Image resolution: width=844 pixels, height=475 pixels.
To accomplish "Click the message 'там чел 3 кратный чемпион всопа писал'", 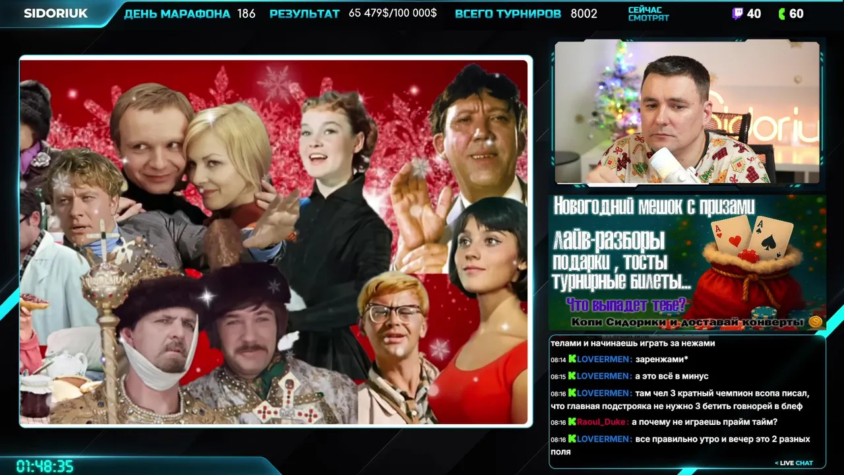I will 722,393.
